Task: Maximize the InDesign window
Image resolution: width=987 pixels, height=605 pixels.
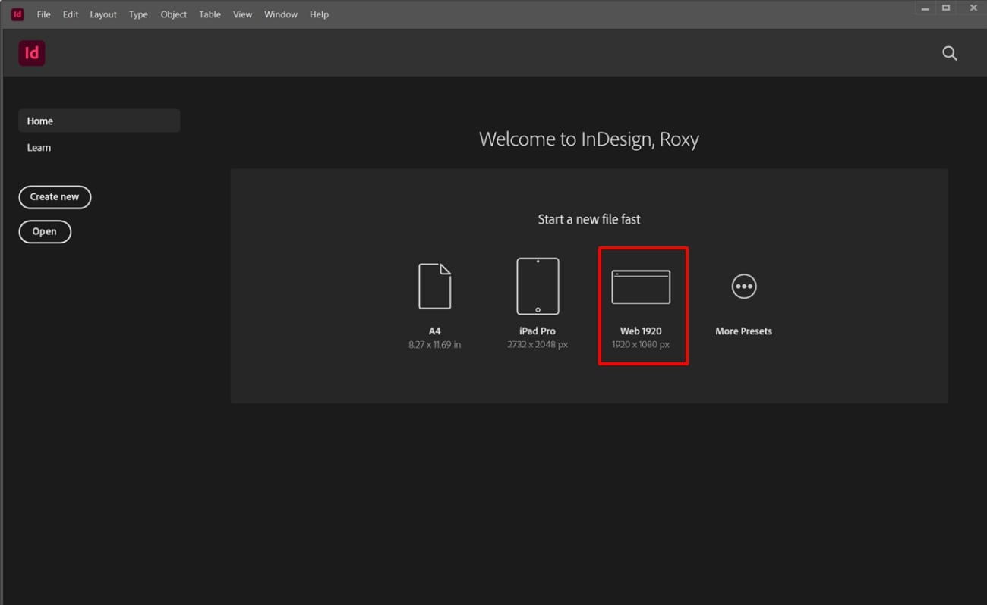Action: (946, 8)
